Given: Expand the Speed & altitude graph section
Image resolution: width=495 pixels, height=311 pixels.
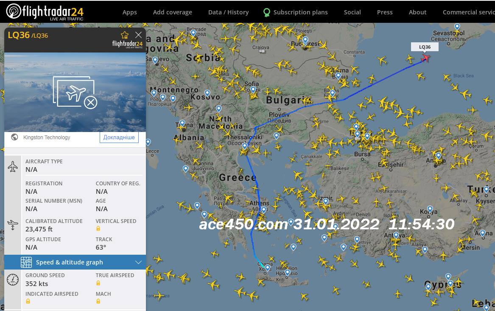Looking at the screenshot, I should [x=138, y=262].
